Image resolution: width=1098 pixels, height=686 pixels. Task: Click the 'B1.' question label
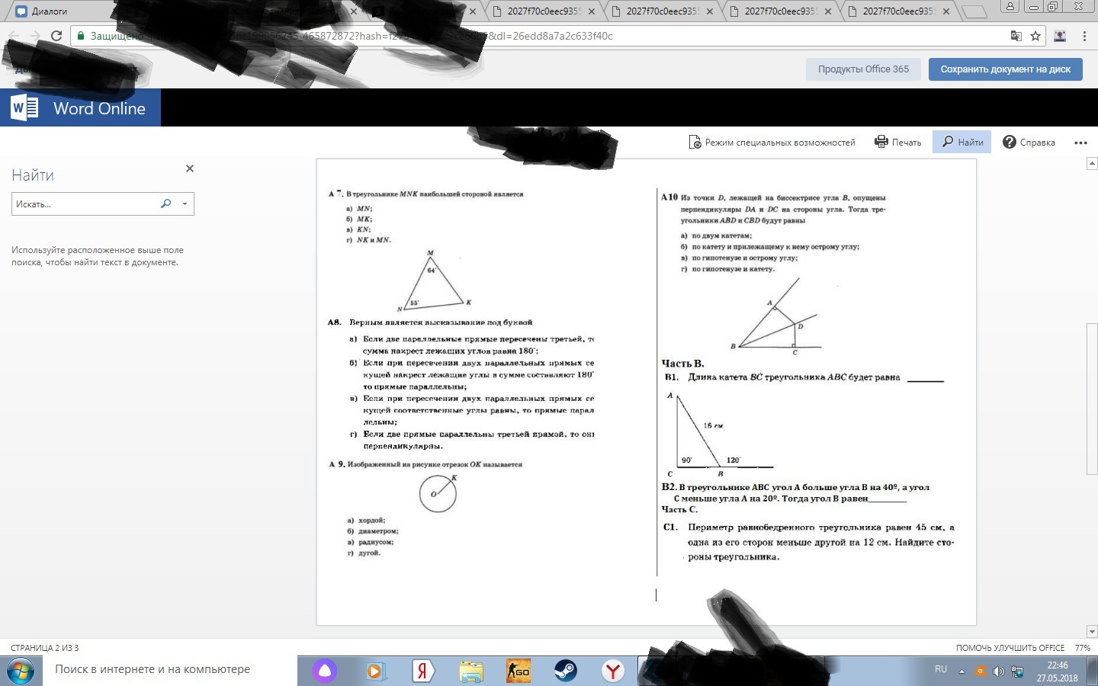click(672, 377)
